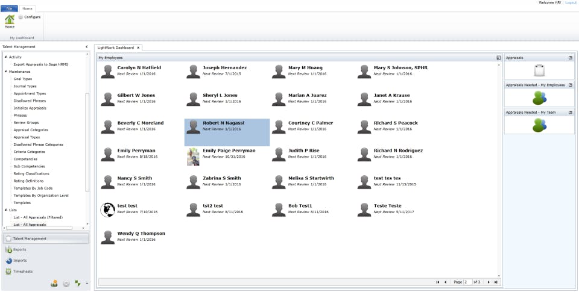Go to last page of employees
This screenshot has height=292, width=579.
[x=496, y=282]
